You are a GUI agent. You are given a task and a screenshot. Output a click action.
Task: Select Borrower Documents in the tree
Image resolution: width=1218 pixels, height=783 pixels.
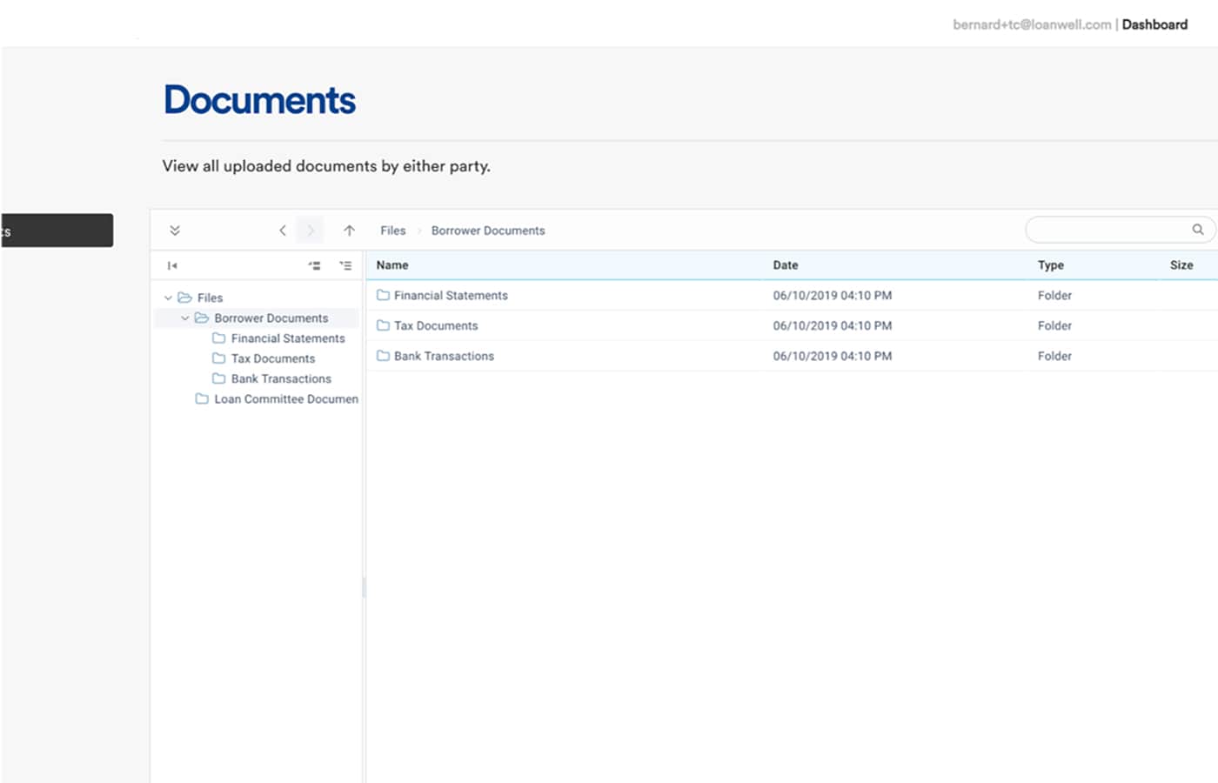click(271, 318)
